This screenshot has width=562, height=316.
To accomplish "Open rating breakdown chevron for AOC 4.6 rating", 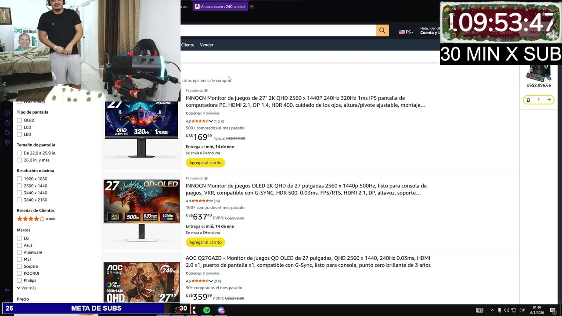I will (x=211, y=281).
